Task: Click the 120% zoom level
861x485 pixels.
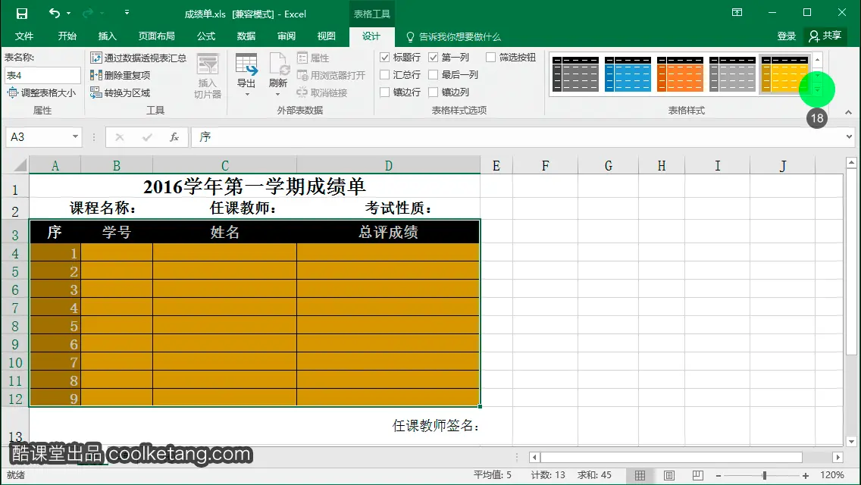Action: (832, 475)
